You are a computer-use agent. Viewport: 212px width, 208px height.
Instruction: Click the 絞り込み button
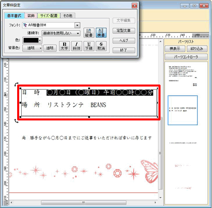[x=197, y=49]
